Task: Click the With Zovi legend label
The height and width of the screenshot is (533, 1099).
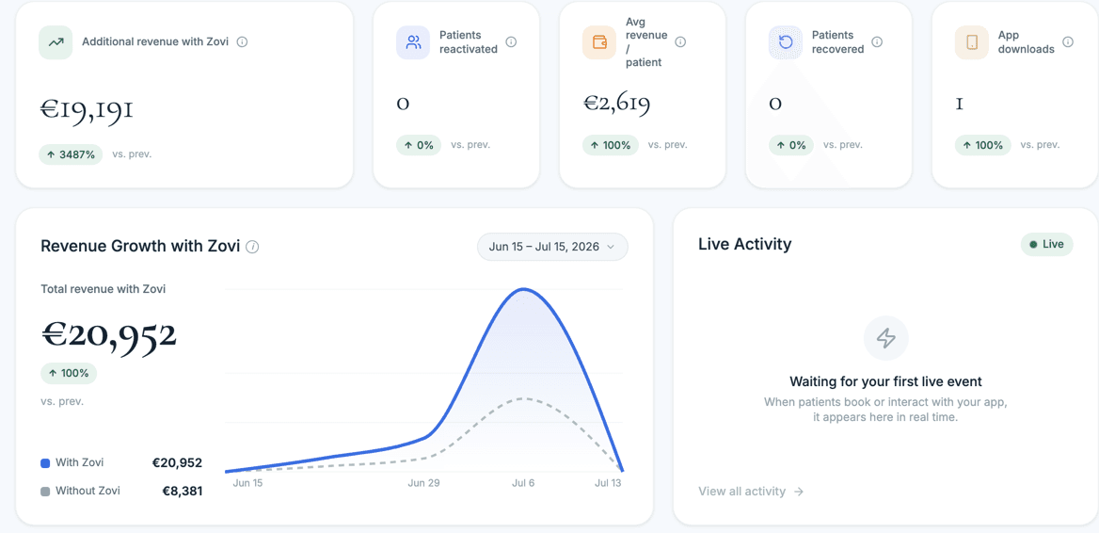Action: coord(80,463)
